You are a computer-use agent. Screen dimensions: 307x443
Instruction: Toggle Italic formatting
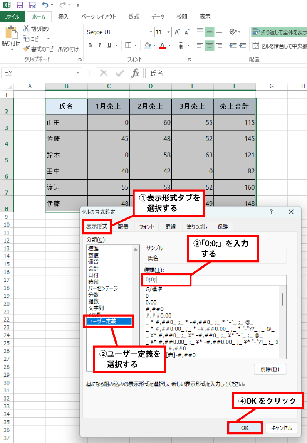(x=100, y=45)
